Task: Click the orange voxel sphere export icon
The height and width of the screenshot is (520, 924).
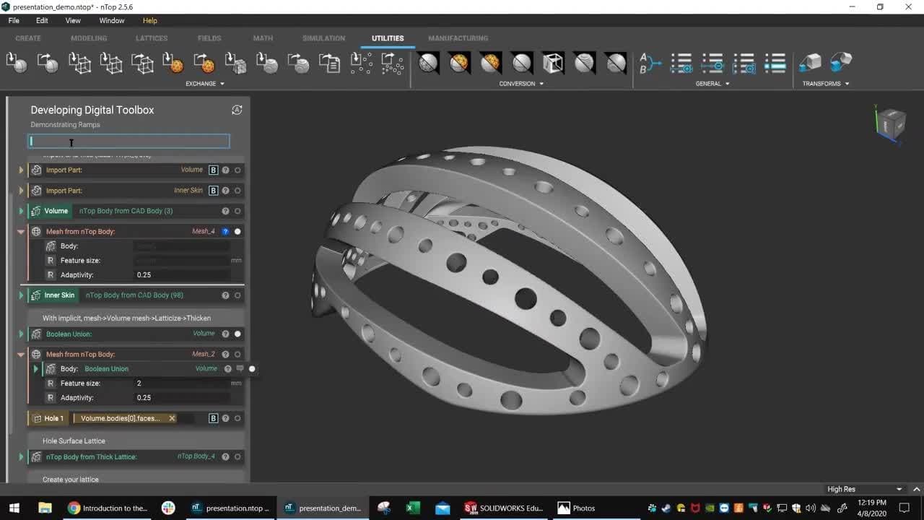Action: 205,63
